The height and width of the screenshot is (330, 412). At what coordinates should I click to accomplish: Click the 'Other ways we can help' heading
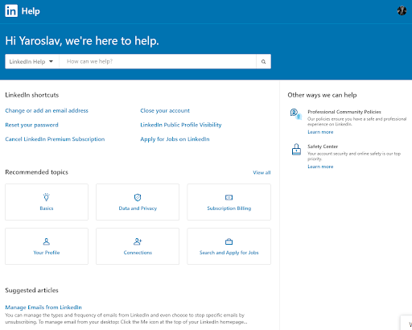pyautogui.click(x=322, y=95)
